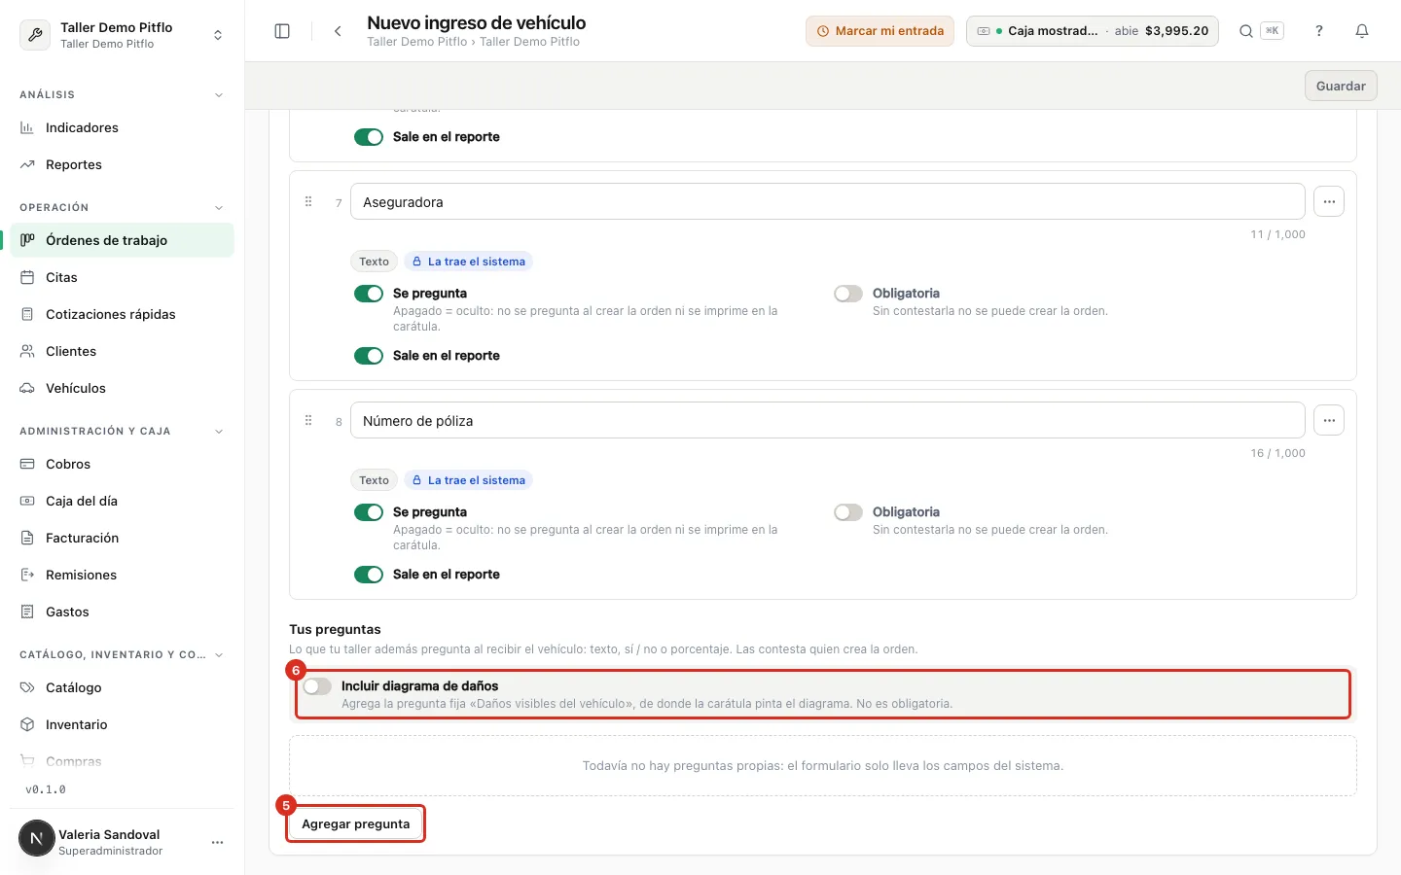Open Citas in sidebar
The image size is (1401, 875).
click(x=122, y=277)
